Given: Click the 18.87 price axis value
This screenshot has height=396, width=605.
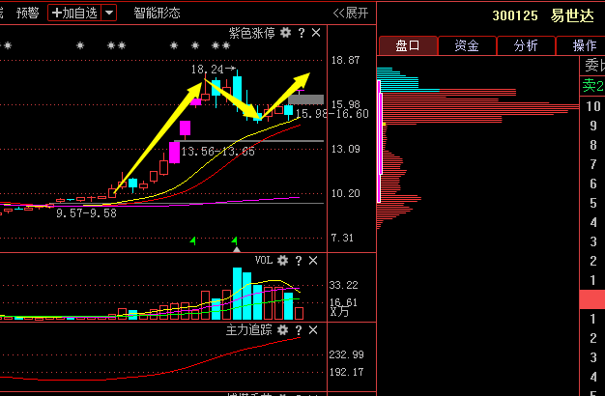Looking at the screenshot, I should click(x=345, y=60).
